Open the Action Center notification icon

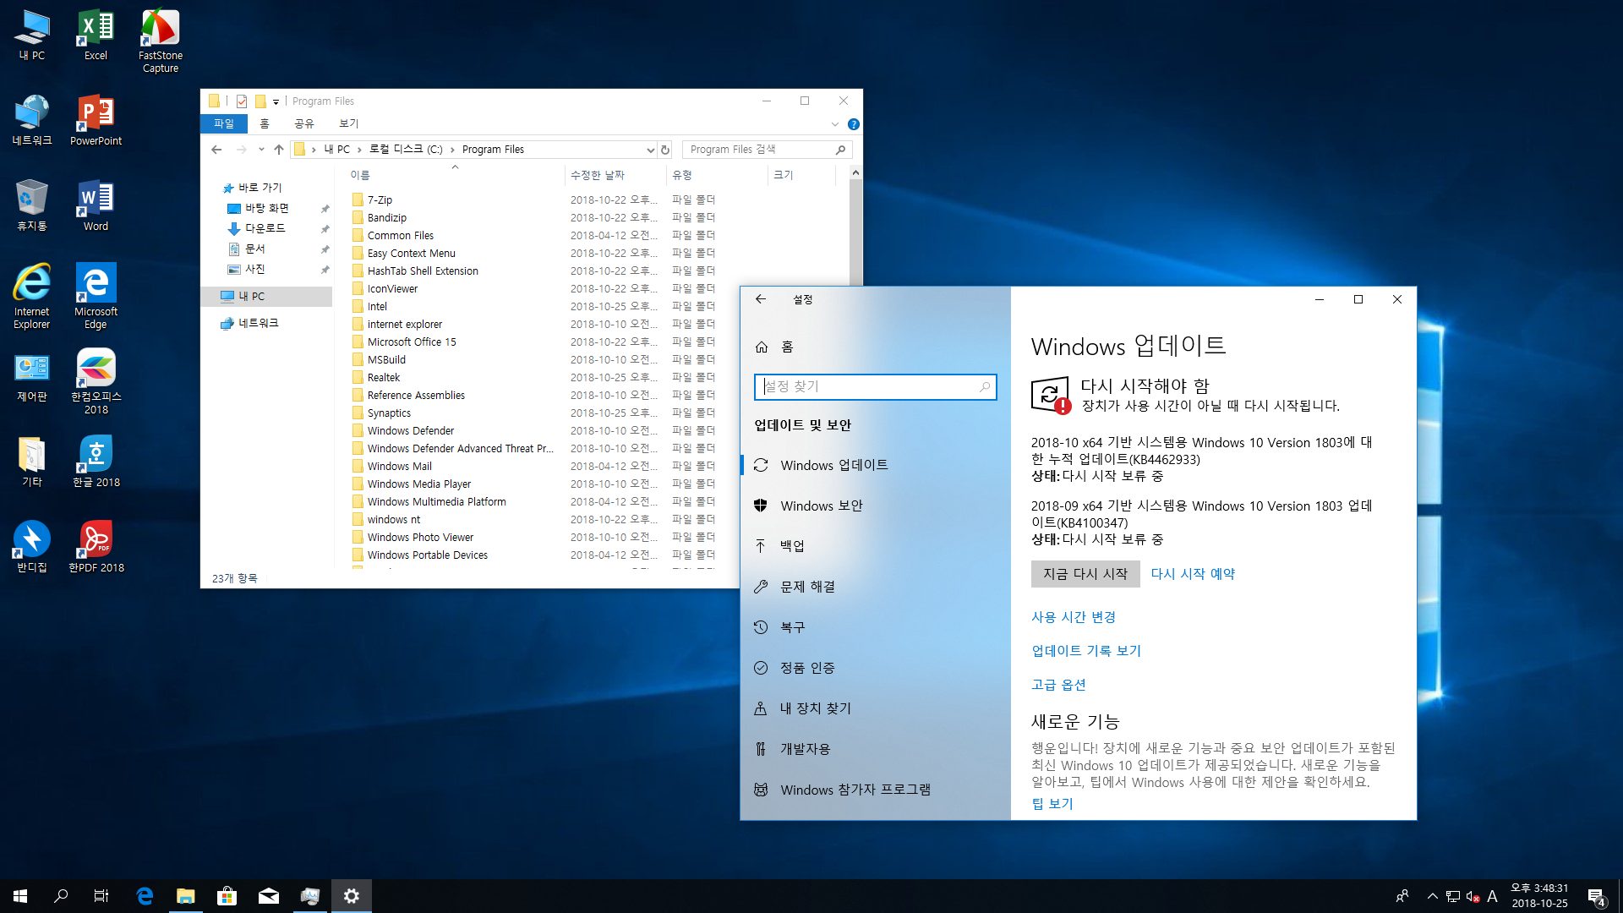point(1596,896)
